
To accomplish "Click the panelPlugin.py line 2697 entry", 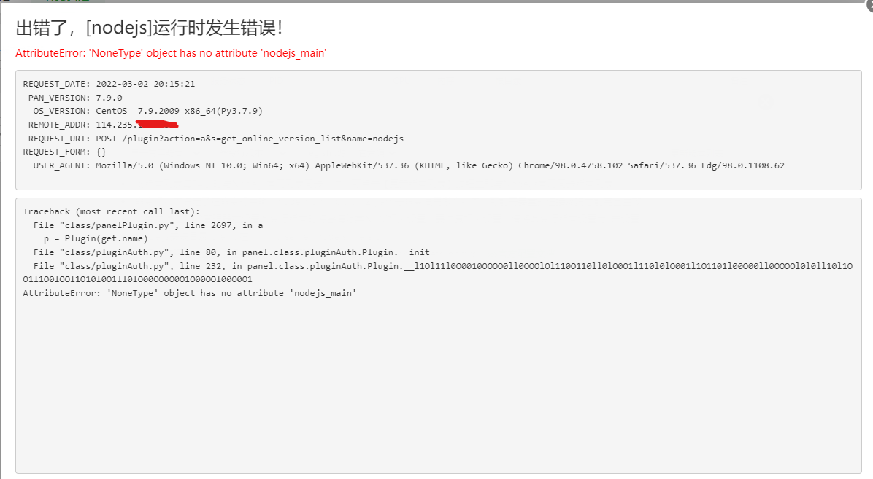I will (x=148, y=225).
